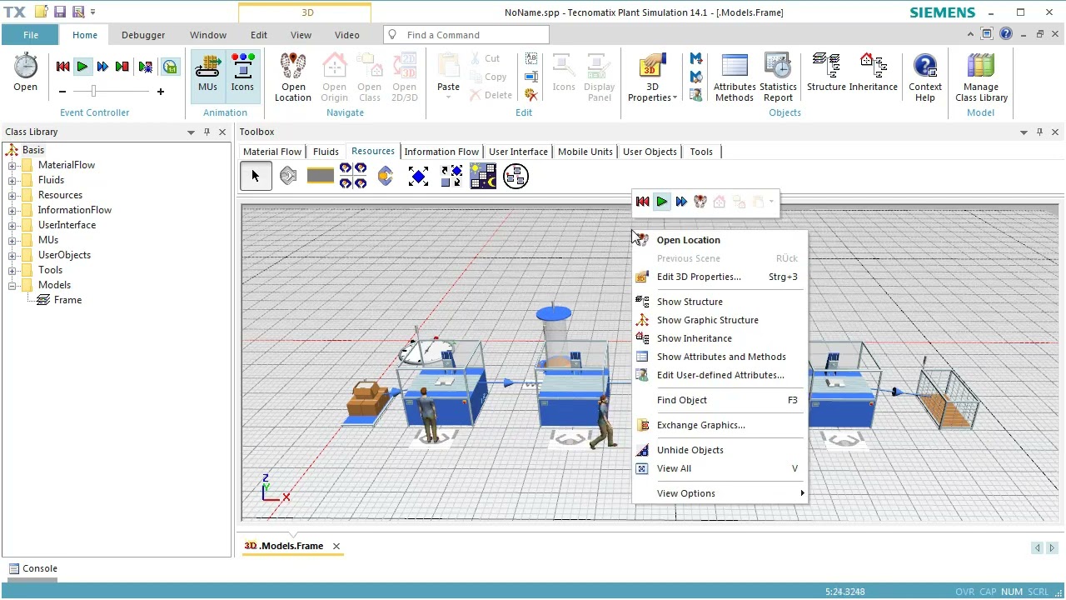
Task: Select Basis root node
Action: pos(33,150)
